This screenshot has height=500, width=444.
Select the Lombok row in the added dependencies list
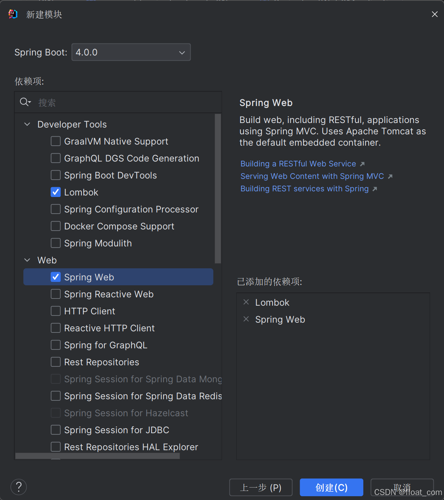(333, 302)
